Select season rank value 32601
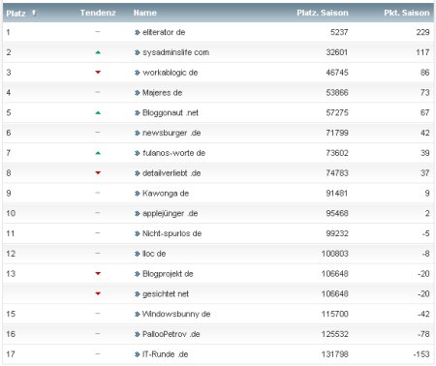 coord(337,52)
